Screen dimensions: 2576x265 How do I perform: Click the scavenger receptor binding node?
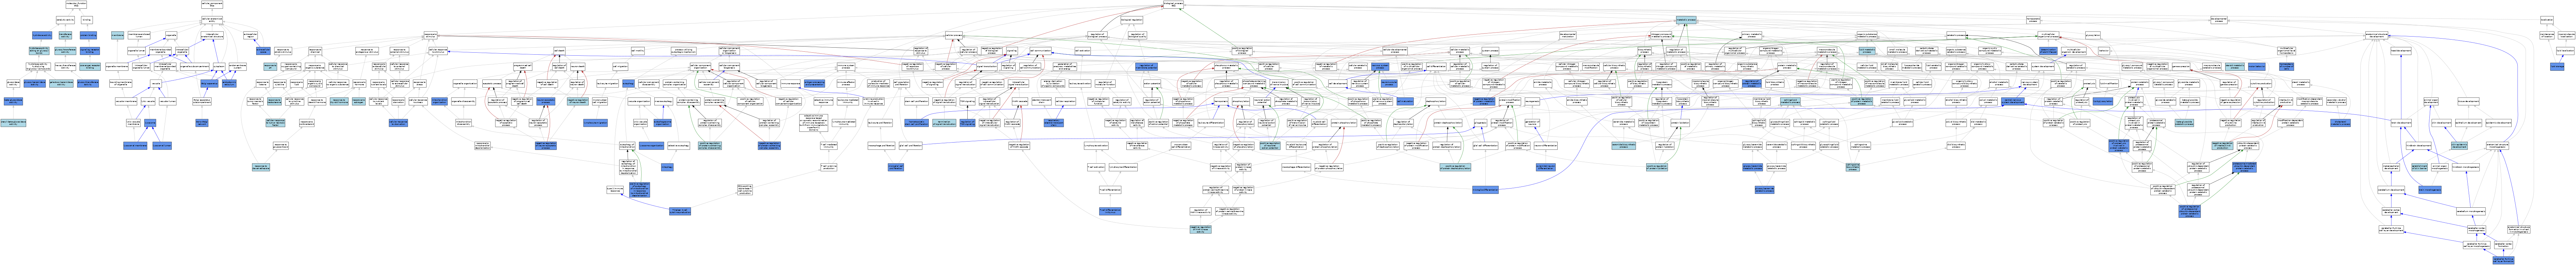[x=90, y=67]
